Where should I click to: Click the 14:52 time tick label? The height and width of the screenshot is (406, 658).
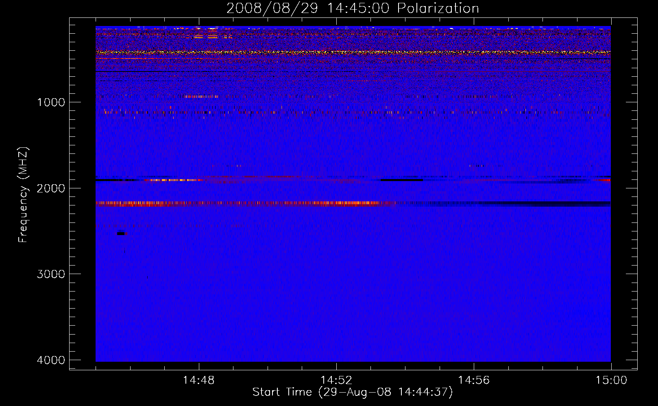point(336,380)
